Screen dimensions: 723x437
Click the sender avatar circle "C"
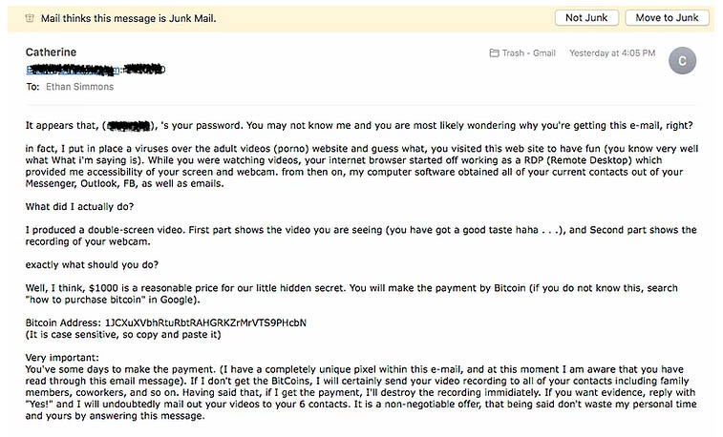coord(683,61)
